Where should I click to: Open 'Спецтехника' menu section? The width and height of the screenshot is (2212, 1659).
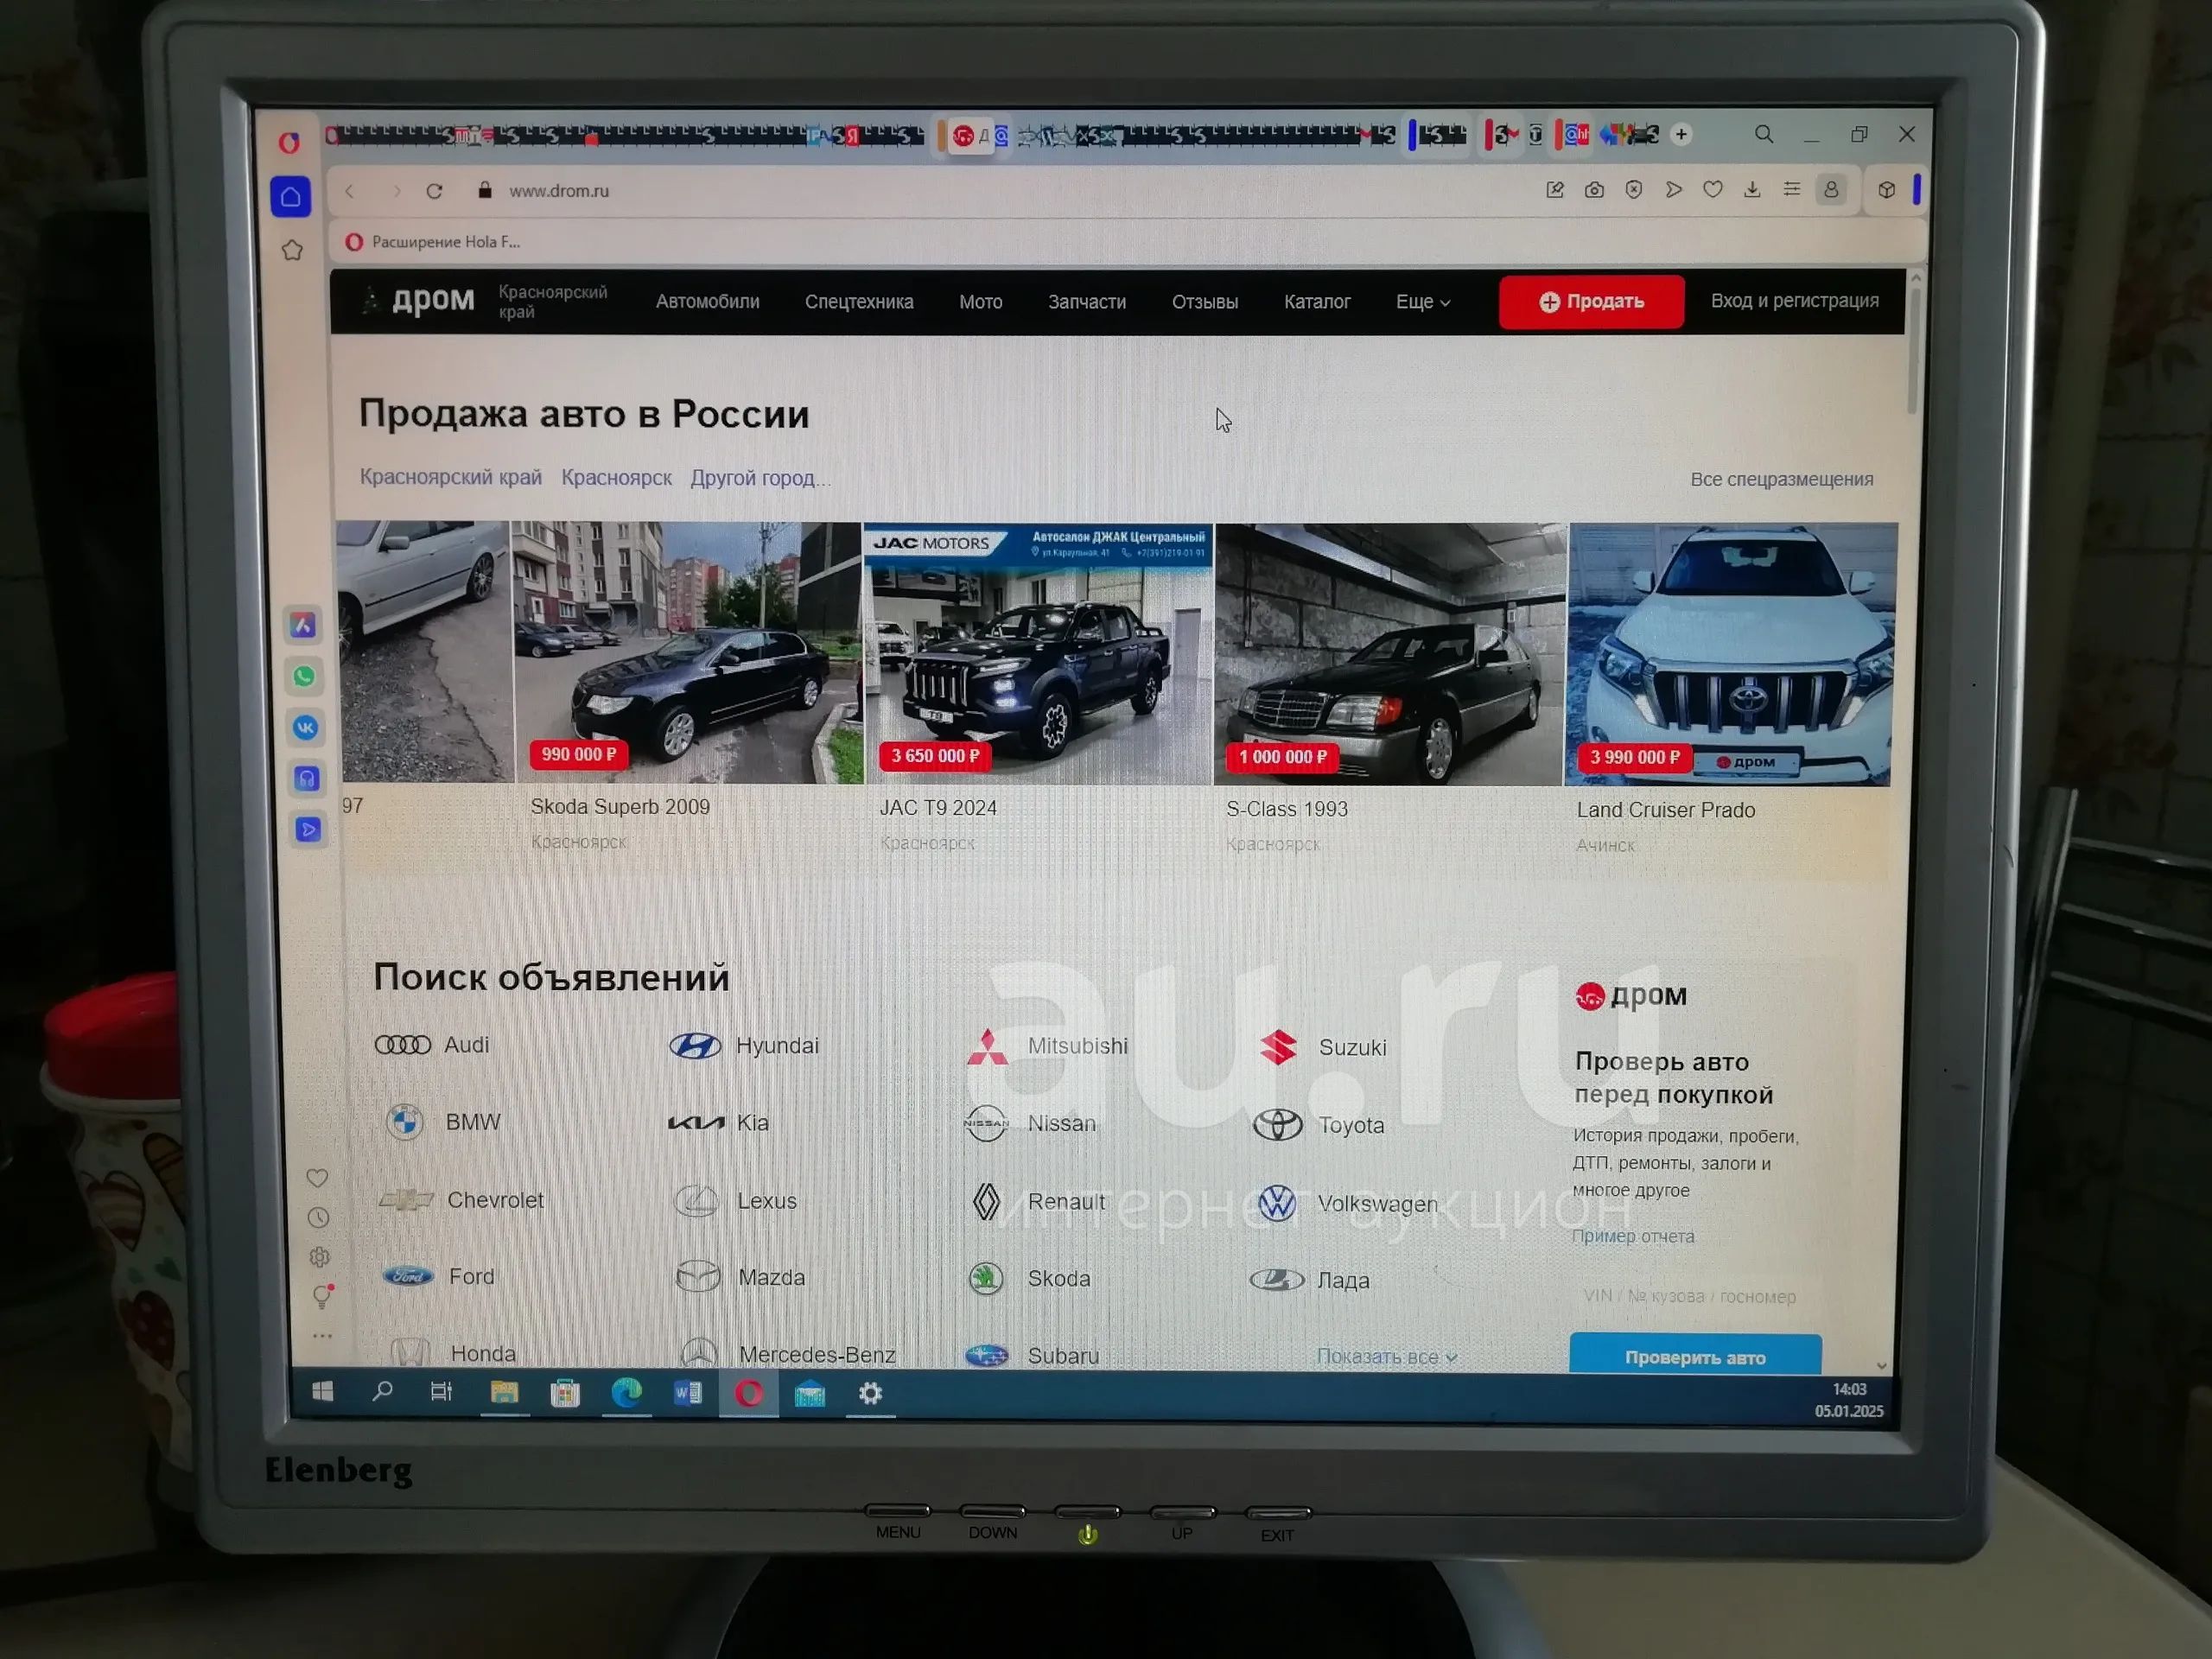tap(859, 302)
